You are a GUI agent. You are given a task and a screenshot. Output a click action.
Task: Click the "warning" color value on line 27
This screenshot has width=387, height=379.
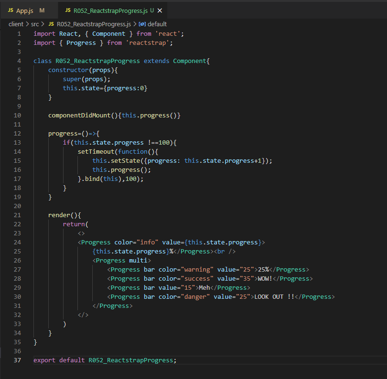tap(197, 270)
